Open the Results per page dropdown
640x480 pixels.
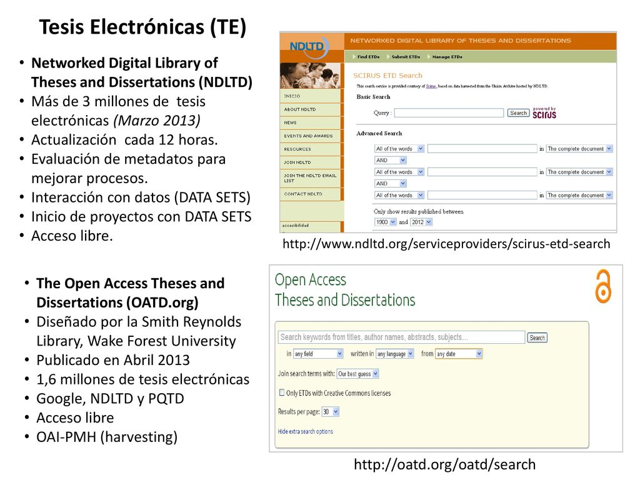pyautogui.click(x=331, y=412)
